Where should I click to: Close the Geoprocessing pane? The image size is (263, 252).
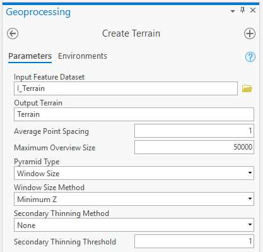253,10
